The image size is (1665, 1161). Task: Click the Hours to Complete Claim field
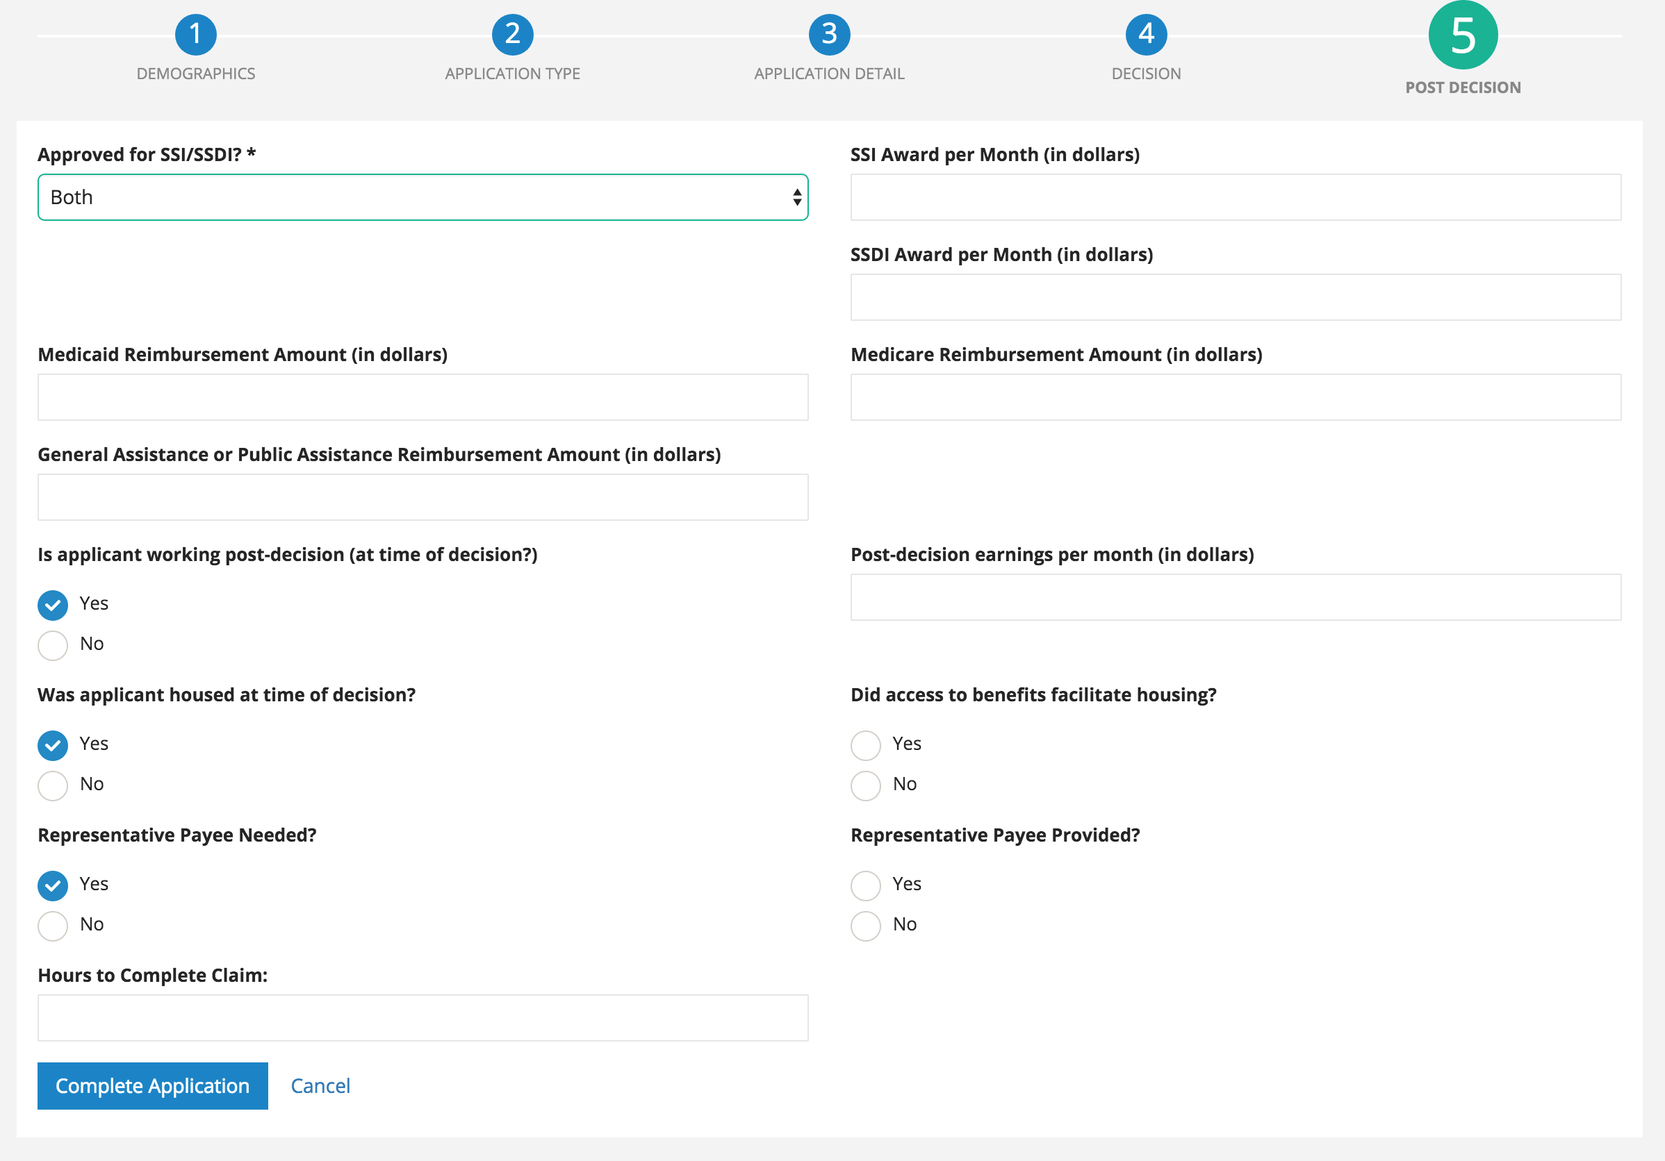tap(423, 1017)
